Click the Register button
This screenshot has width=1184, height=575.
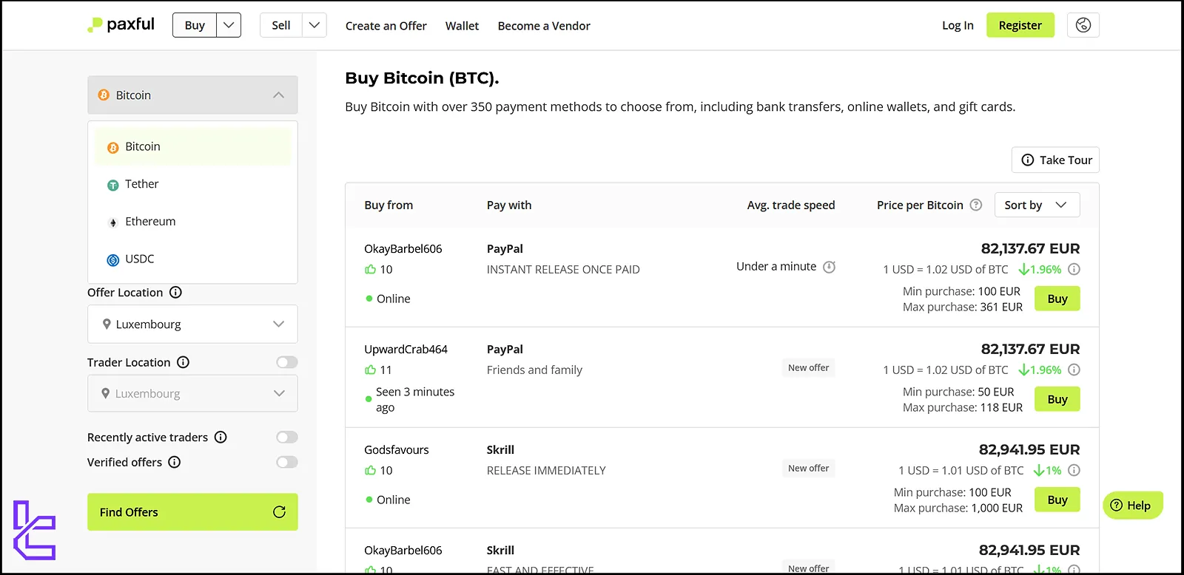(x=1020, y=25)
